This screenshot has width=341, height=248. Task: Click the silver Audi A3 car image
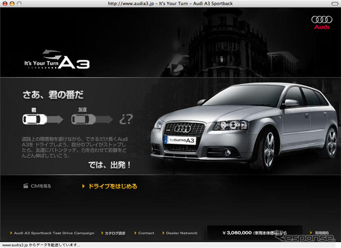pyautogui.click(x=245, y=126)
